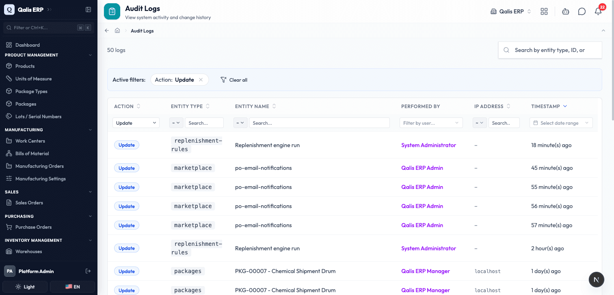614x295 pixels.
Task: Open System Administrator in the 18 minute row
Action: pyautogui.click(x=428, y=145)
